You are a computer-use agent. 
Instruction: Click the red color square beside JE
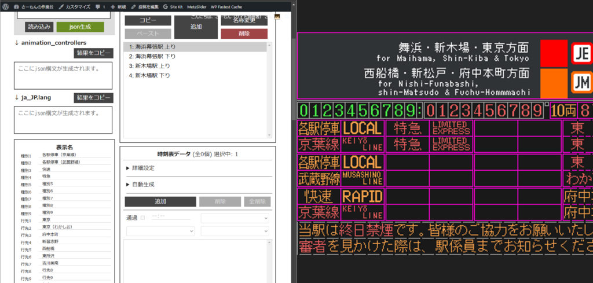pos(554,53)
